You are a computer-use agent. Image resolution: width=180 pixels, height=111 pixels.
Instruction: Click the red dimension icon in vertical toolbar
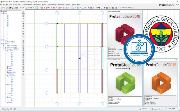[x=23, y=37]
